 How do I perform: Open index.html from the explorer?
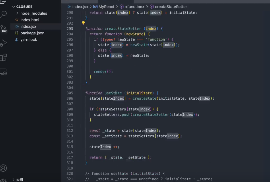click(30, 20)
